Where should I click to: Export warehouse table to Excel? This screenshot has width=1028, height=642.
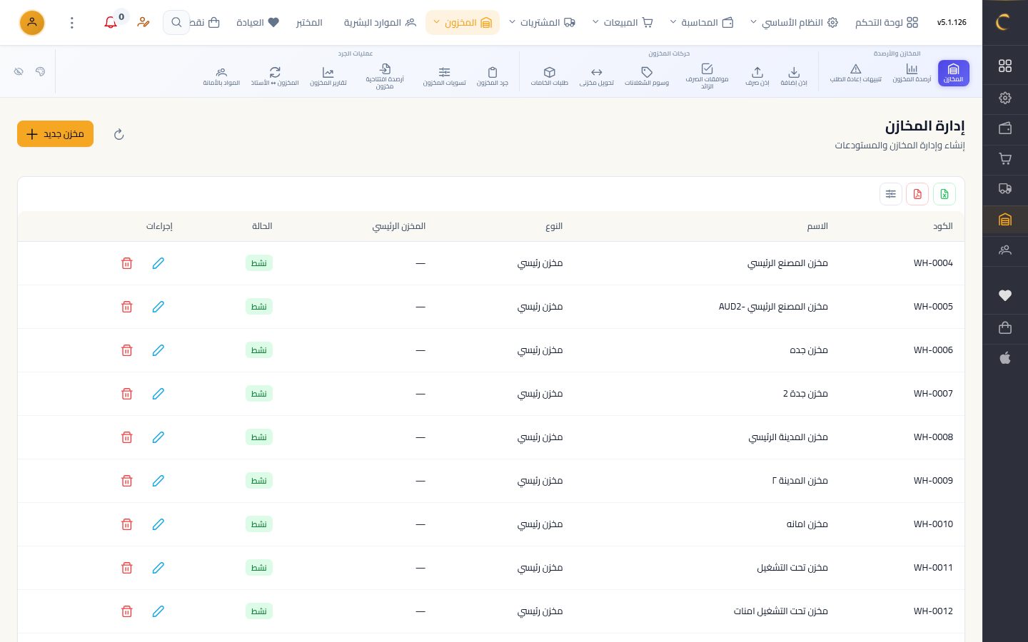point(944,194)
